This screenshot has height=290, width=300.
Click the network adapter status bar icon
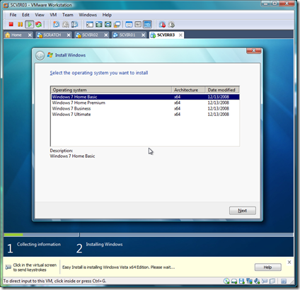point(249,281)
